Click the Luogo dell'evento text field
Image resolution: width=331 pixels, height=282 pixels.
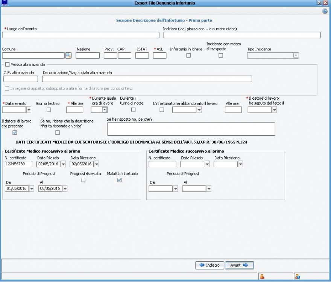tap(80, 35)
